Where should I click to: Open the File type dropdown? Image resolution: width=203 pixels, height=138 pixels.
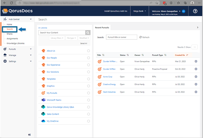click(x=71, y=38)
